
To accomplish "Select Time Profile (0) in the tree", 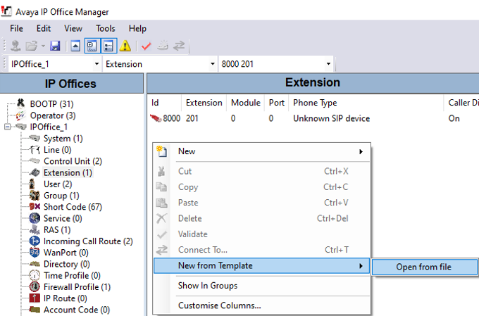I will click(72, 275).
